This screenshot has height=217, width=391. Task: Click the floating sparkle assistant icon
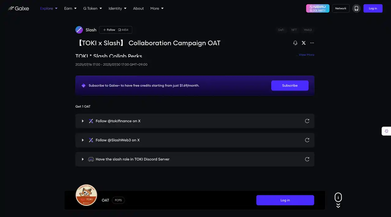(386, 131)
